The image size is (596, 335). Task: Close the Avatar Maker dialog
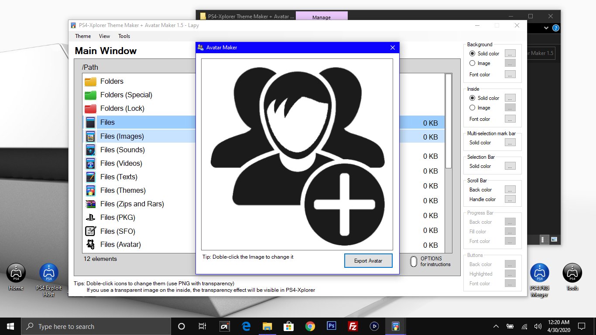[x=392, y=48]
